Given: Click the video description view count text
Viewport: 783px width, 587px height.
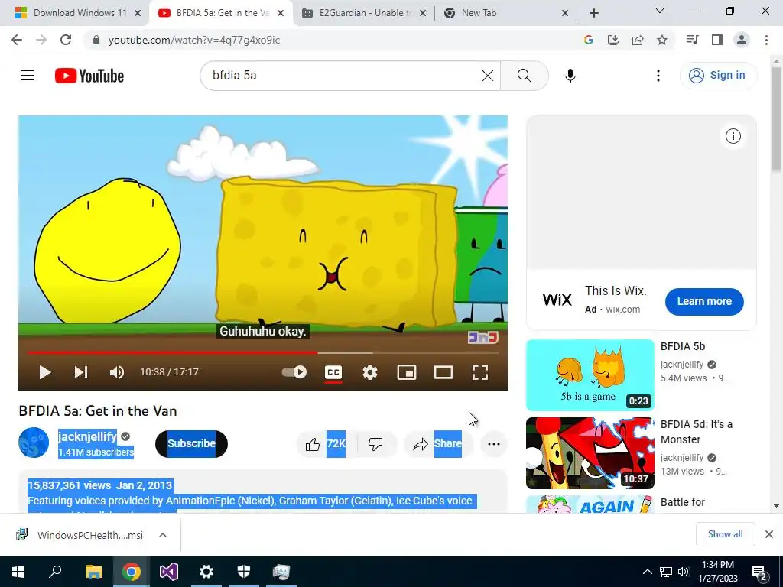Looking at the screenshot, I should [x=70, y=485].
